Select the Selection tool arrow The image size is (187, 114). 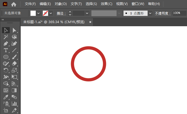[6, 30]
